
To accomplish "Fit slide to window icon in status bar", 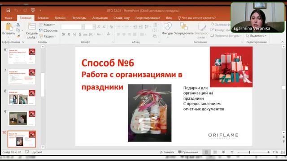I will pyautogui.click(x=283, y=152).
